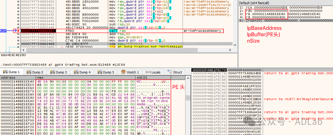The image size is (333, 135).
Task: Toggle breakpoint bullet beside sub rsp,30
Action: tap(18, 24)
